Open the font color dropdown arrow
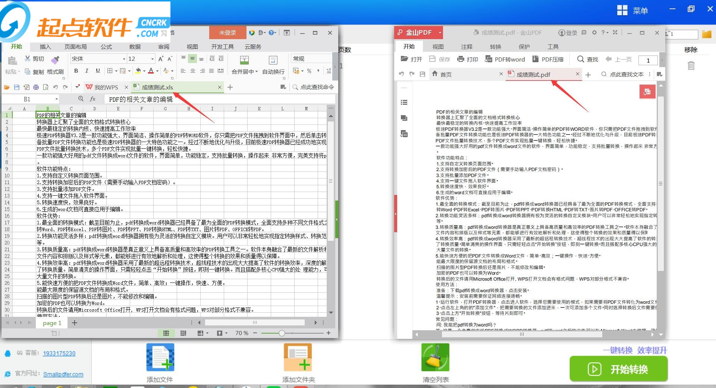The image size is (716, 388). (x=157, y=71)
